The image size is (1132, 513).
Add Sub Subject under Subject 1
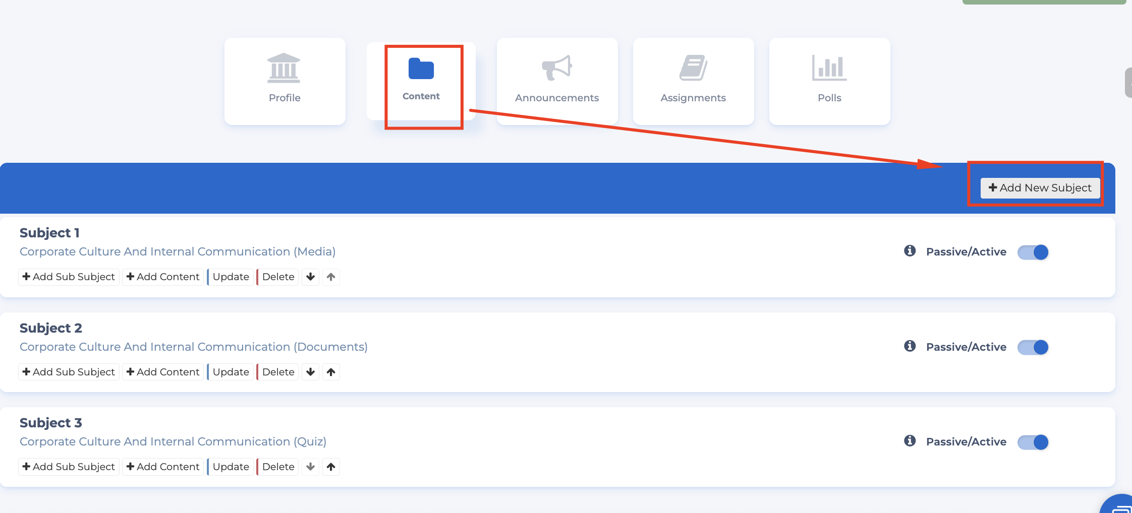[x=69, y=277]
